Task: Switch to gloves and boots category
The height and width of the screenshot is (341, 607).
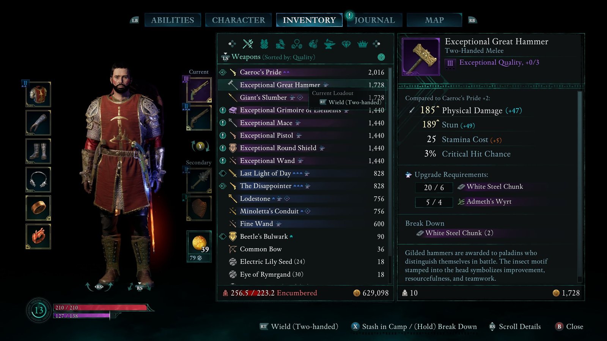Action: click(280, 44)
